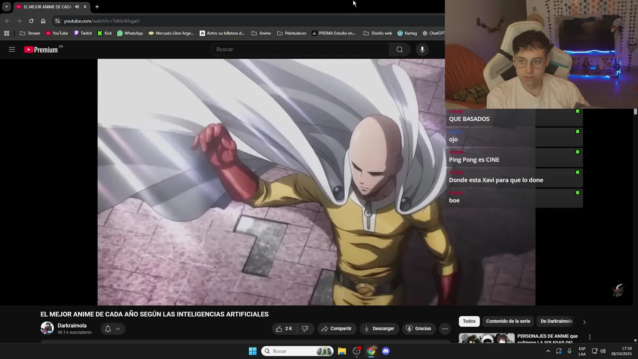Click the tray microphone icon
This screenshot has height=359, width=638.
pos(570,351)
